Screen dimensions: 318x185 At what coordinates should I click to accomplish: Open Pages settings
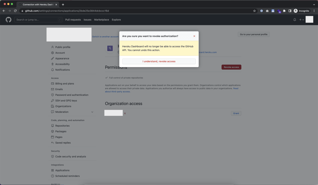click(x=59, y=137)
